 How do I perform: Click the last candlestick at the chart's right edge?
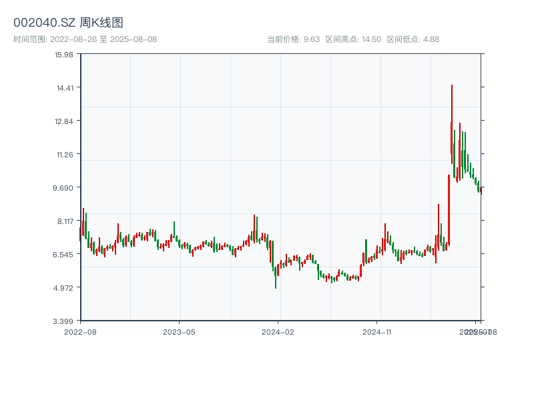[481, 191]
